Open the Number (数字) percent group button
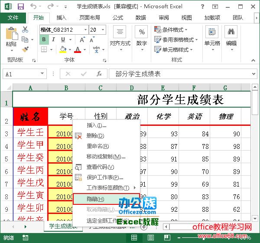The height and width of the screenshot is (243, 260). click(x=142, y=38)
